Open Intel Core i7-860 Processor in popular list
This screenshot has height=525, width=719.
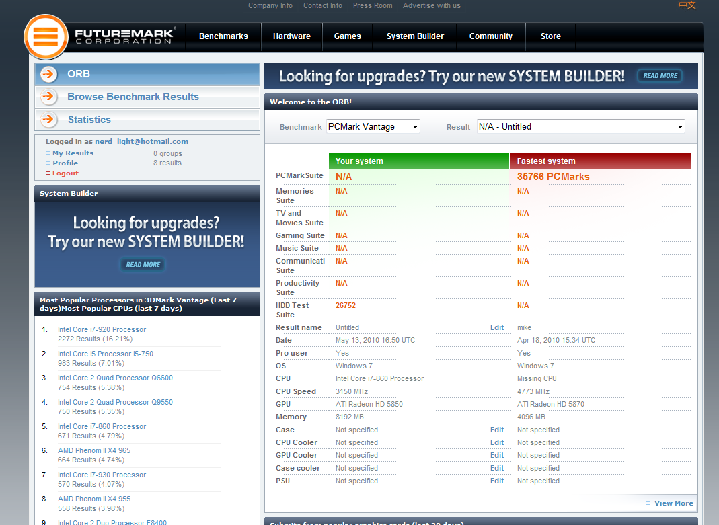102,426
